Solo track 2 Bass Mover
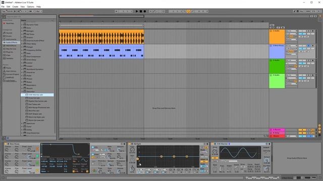This screenshot has width=323, height=181. 308,46
